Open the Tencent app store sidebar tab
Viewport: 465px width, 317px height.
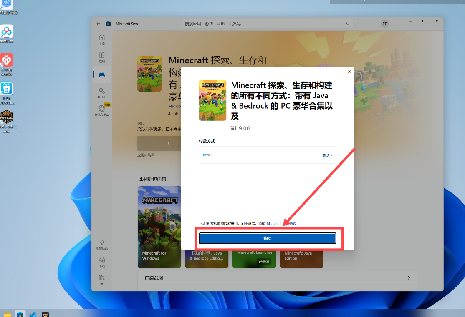pos(102,110)
